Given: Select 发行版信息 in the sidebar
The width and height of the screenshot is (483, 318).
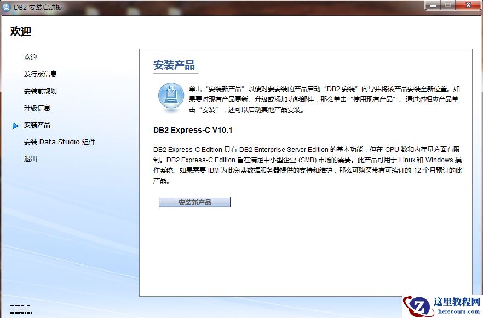Looking at the screenshot, I should pyautogui.click(x=41, y=74).
